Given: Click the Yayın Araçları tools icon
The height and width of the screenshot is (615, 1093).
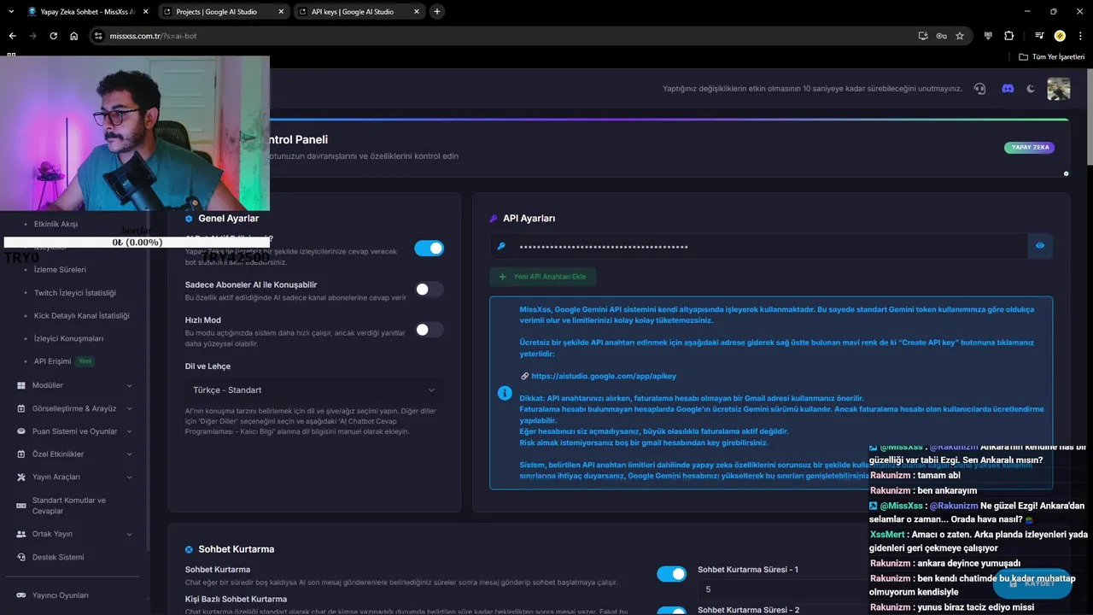Looking at the screenshot, I should (21, 477).
